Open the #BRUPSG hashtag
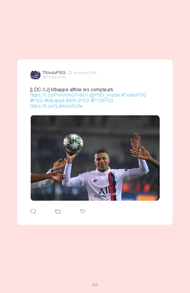The image size is (190, 293). coord(77,100)
